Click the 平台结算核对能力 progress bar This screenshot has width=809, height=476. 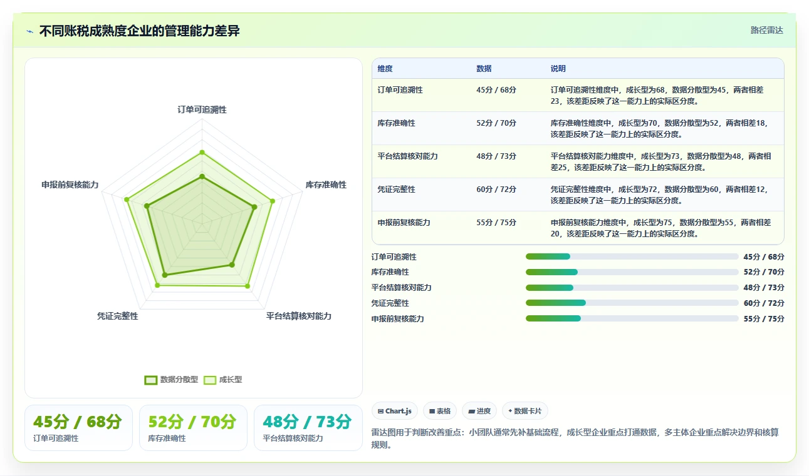632,288
